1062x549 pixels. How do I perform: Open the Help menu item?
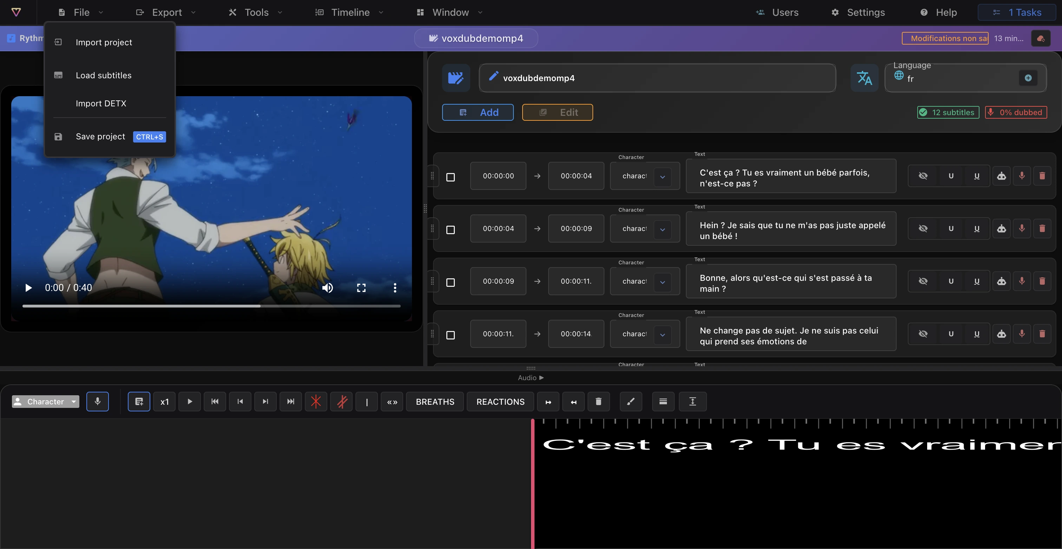pyautogui.click(x=938, y=12)
